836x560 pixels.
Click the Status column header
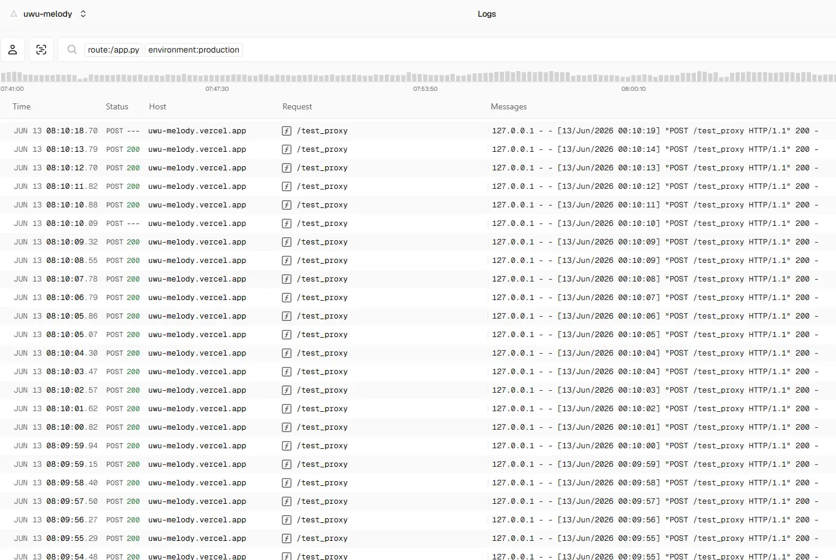117,106
